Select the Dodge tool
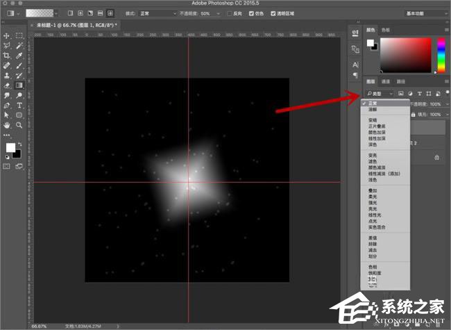This screenshot has width=451, height=330. [19, 95]
